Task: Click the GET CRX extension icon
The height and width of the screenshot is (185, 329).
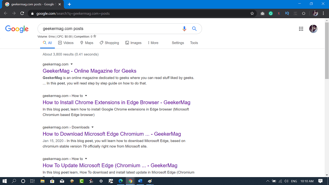Action: [x=295, y=13]
